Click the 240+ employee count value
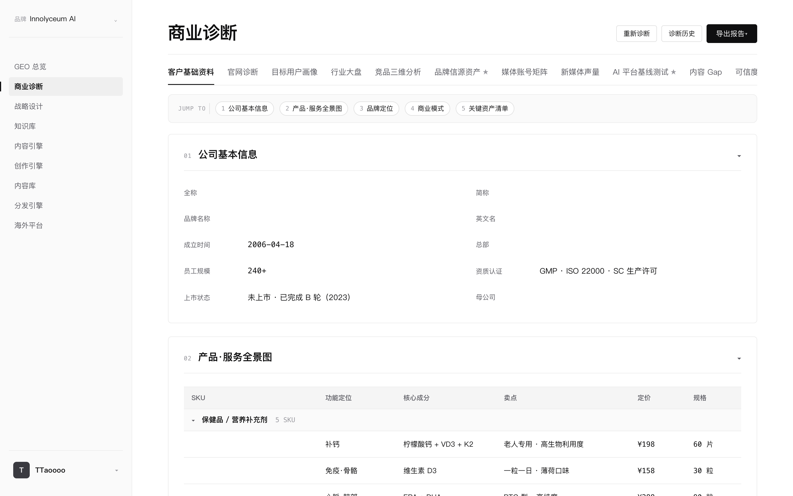The width and height of the screenshot is (793, 496). pyautogui.click(x=257, y=271)
